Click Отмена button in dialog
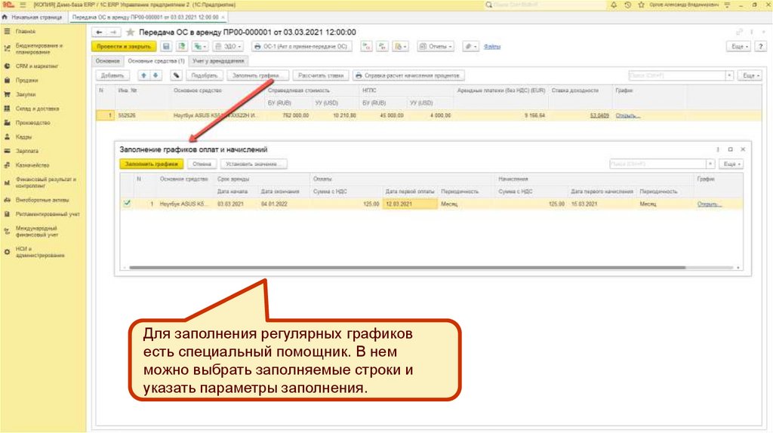773x433 pixels. point(202,164)
